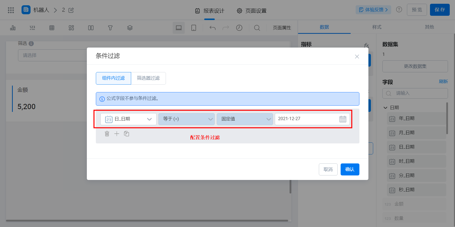This screenshot has width=455, height=227.
Task: Open the 日_日期 field dropdown
Action: click(128, 119)
